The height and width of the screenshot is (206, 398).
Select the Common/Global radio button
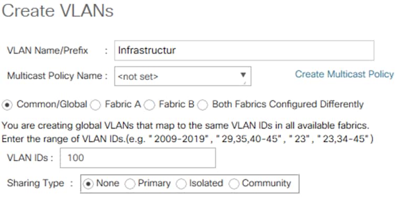pyautogui.click(x=7, y=105)
